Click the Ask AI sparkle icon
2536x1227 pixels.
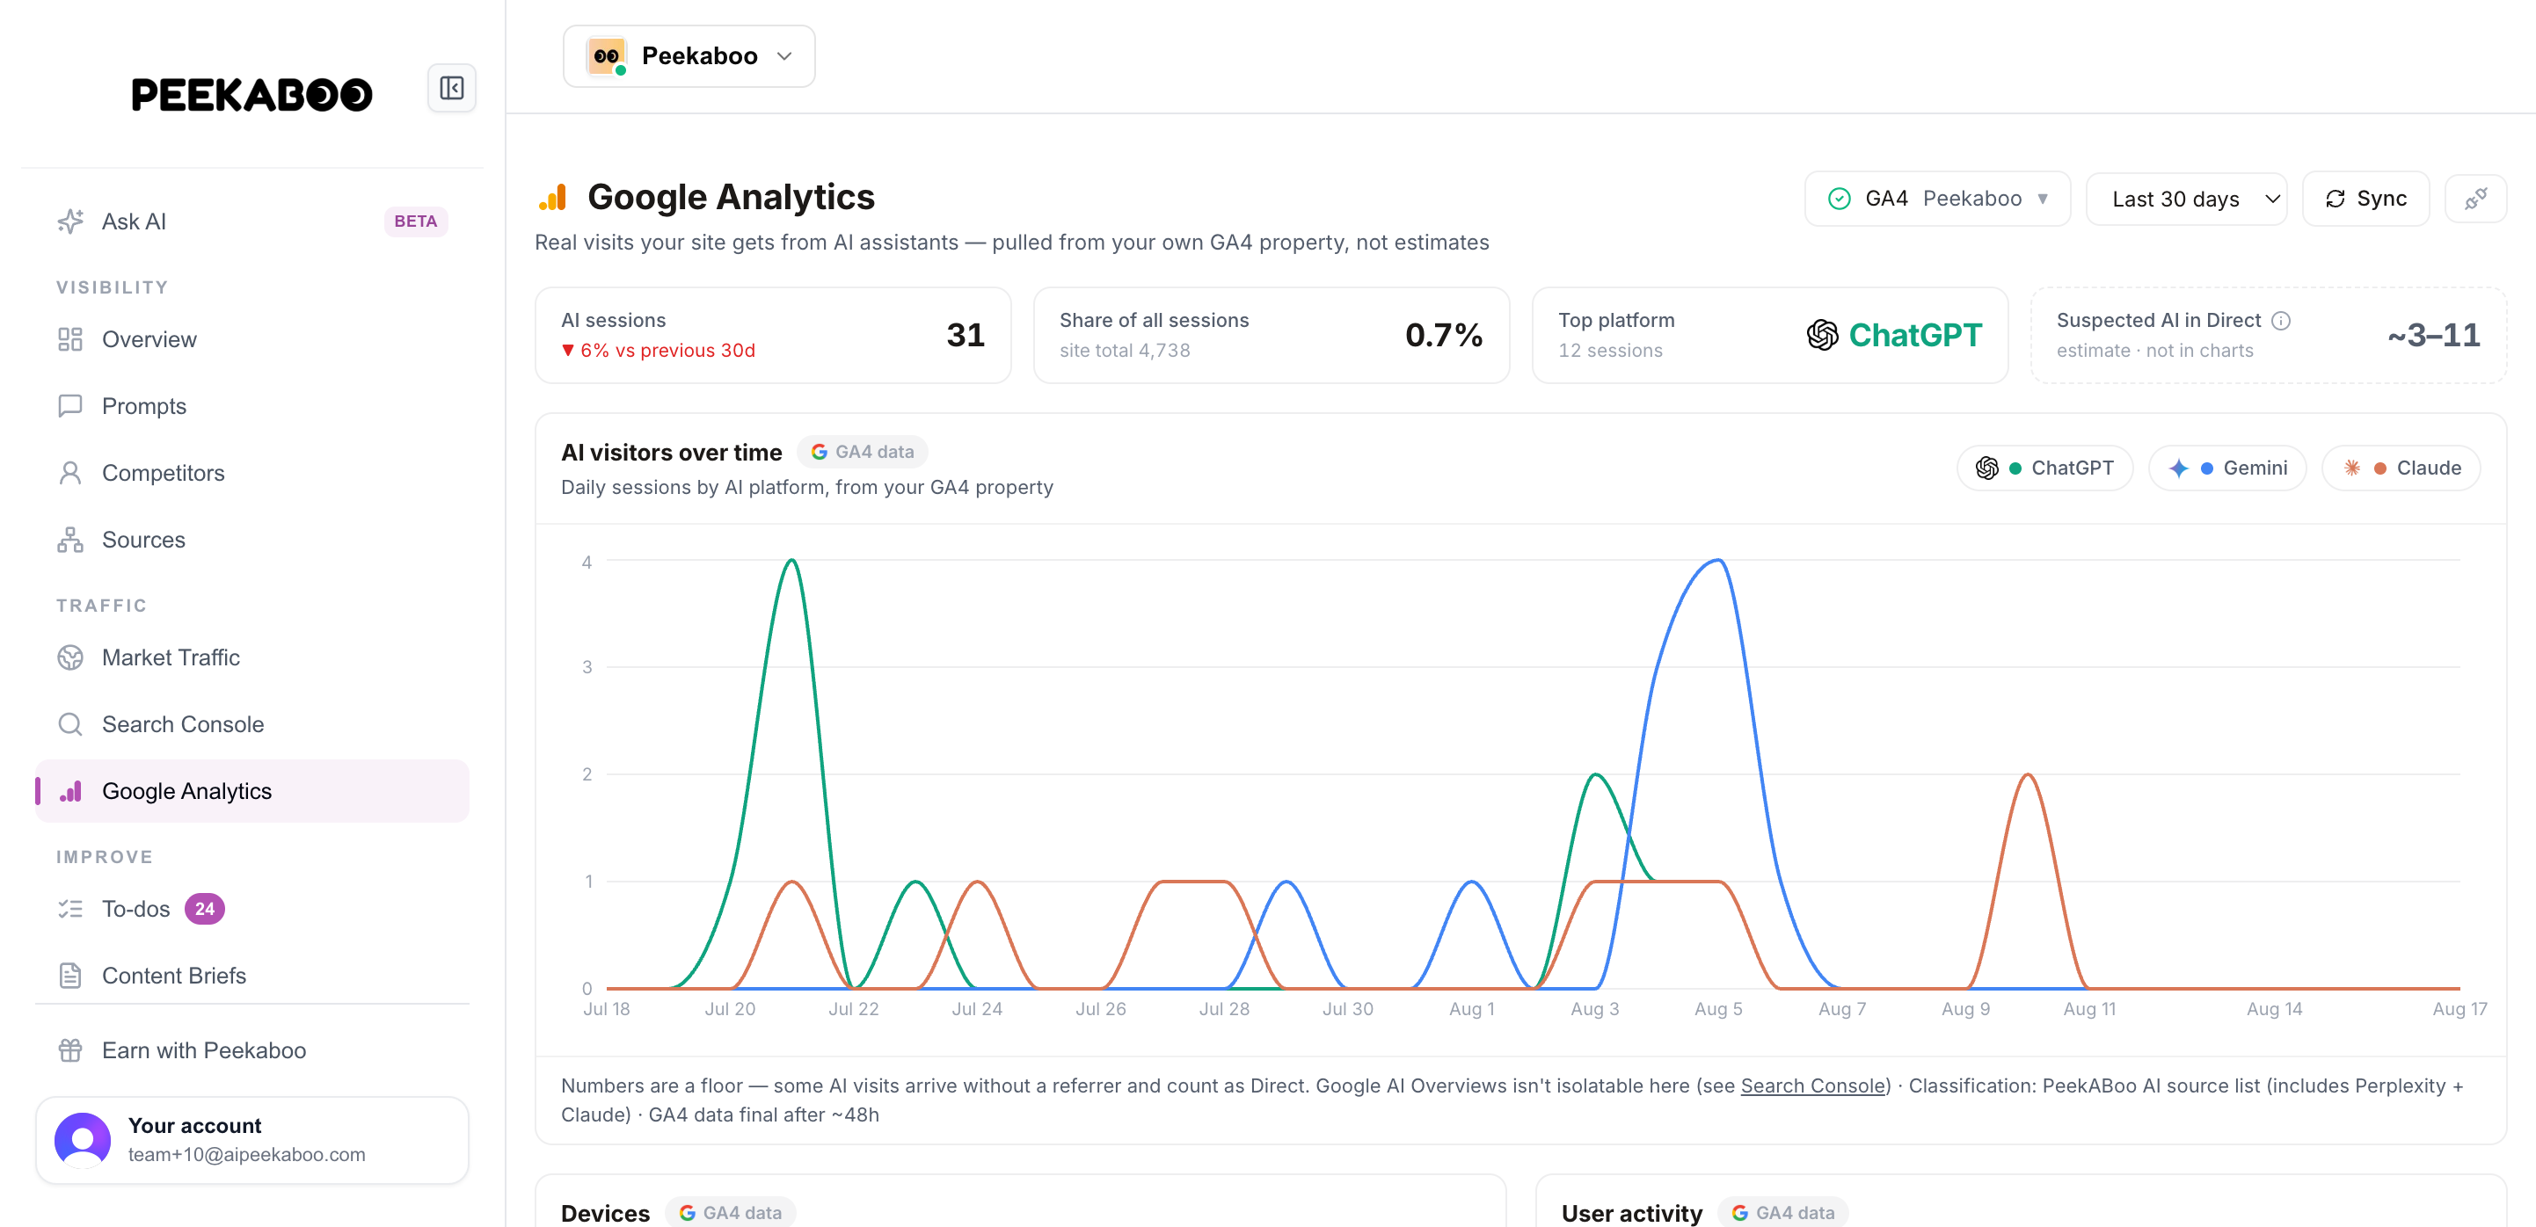tap(69, 221)
